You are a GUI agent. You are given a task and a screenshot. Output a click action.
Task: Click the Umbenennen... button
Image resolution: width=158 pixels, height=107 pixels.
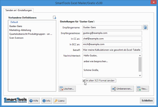(x=122, y=89)
